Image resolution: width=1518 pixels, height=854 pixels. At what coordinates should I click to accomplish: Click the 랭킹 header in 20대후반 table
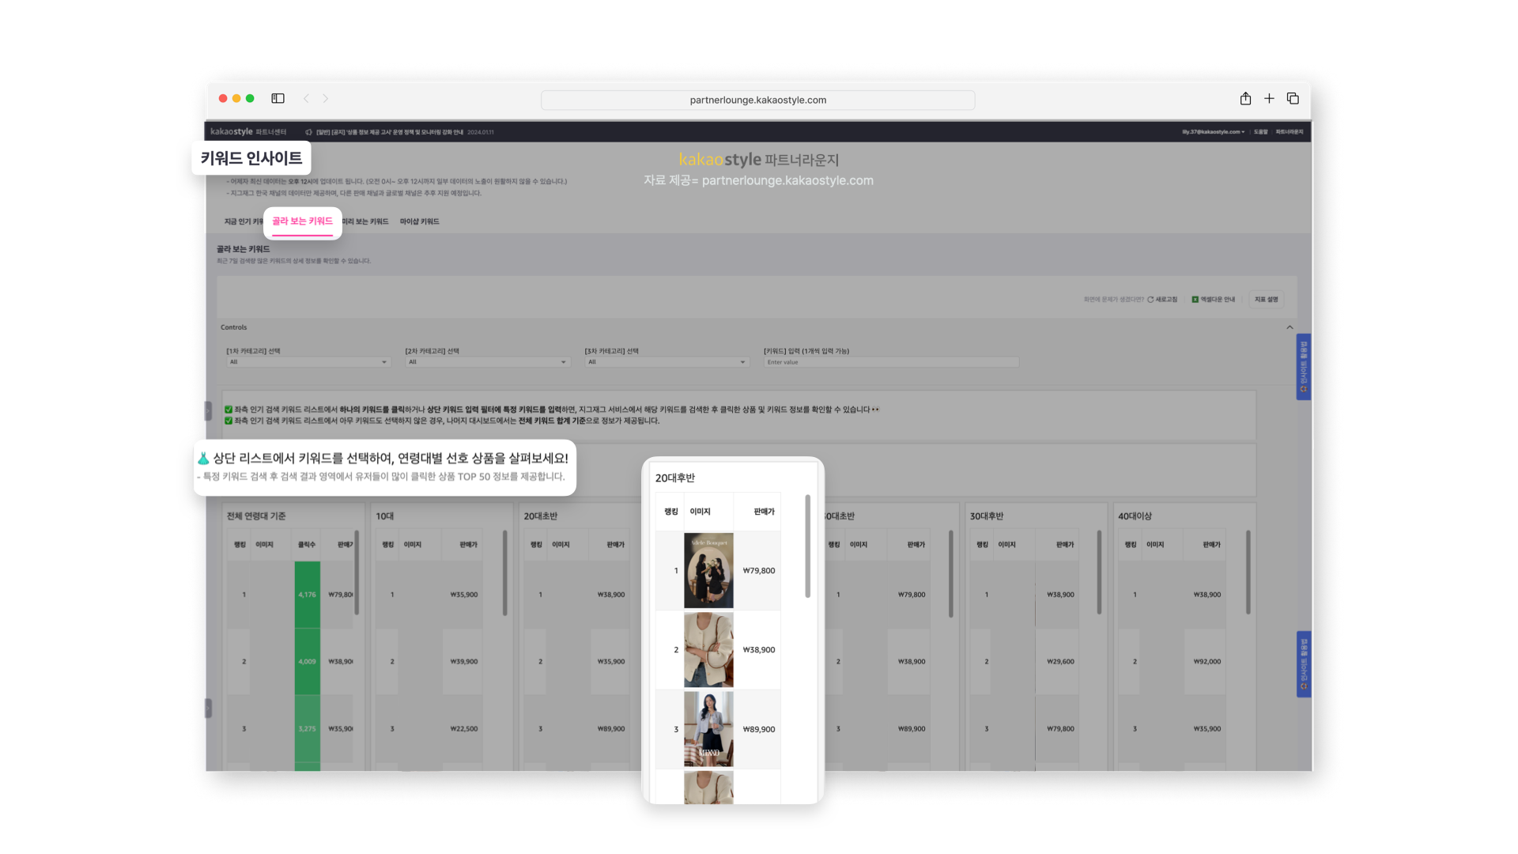pyautogui.click(x=671, y=512)
